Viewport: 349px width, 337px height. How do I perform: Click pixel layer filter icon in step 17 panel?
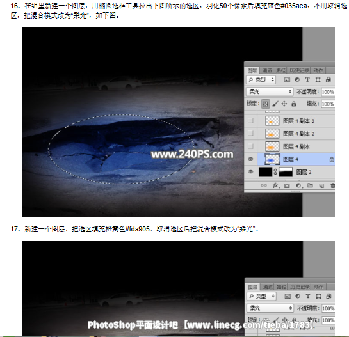(x=288, y=296)
